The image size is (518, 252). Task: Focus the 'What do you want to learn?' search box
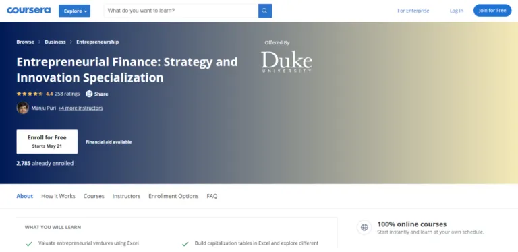[x=181, y=11]
